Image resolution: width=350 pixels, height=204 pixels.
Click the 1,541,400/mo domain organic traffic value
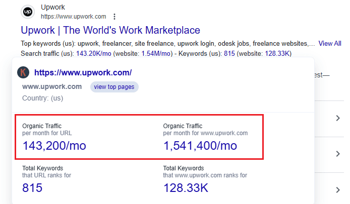(200, 146)
